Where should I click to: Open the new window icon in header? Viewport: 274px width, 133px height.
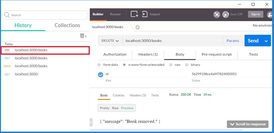tap(135, 14)
